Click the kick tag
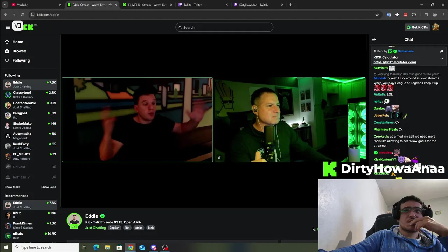 (151, 228)
